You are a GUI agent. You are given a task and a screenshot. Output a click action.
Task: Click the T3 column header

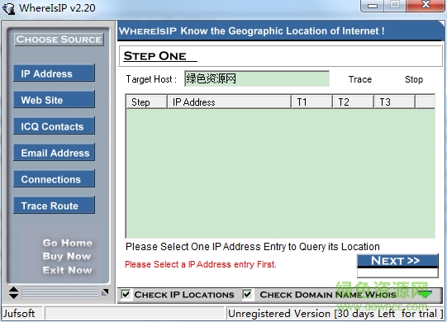tap(395, 102)
